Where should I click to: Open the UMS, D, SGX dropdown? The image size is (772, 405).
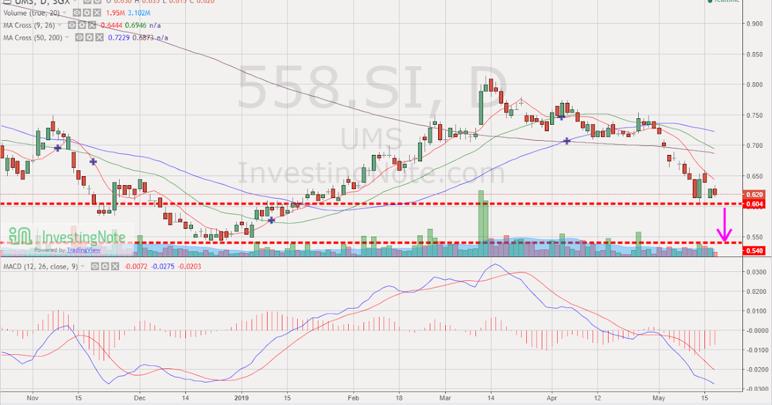(x=75, y=3)
